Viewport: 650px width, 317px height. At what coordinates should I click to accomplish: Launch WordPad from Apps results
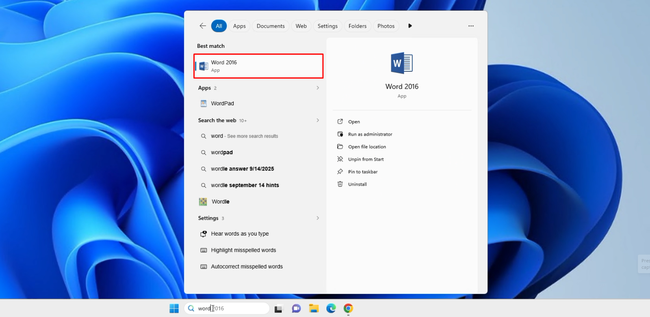258,103
